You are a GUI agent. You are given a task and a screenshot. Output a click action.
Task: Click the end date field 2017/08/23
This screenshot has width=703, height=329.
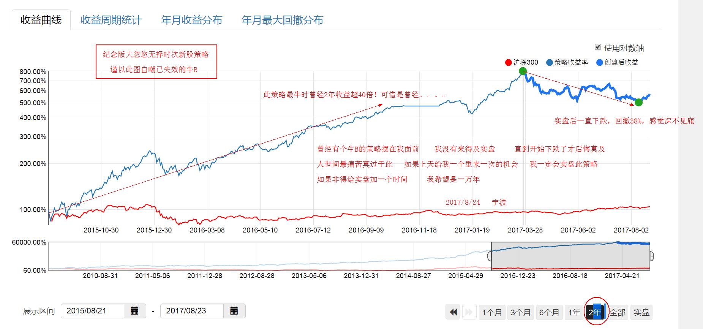[192, 311]
